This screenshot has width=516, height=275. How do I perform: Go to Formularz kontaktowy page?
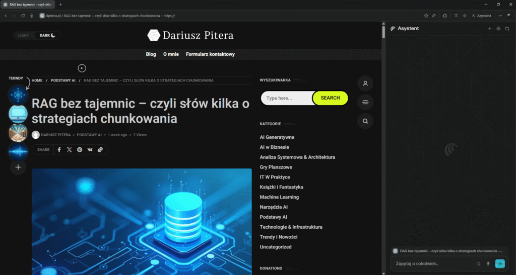click(x=210, y=54)
